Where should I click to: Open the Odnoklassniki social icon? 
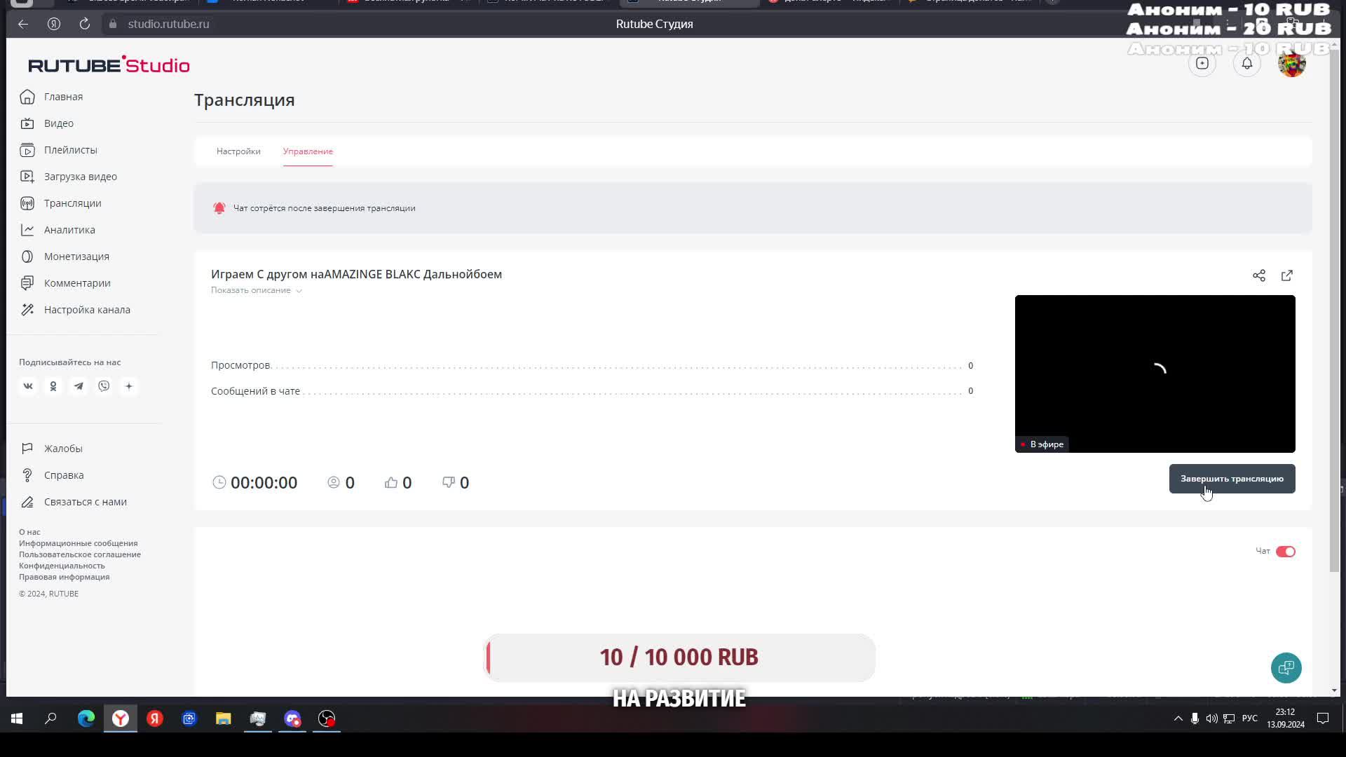pyautogui.click(x=53, y=386)
